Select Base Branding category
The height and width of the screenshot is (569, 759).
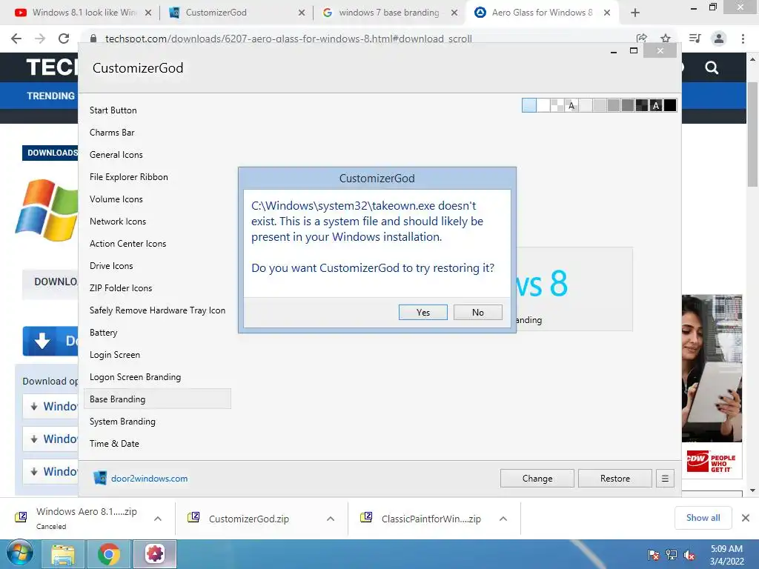click(157, 399)
